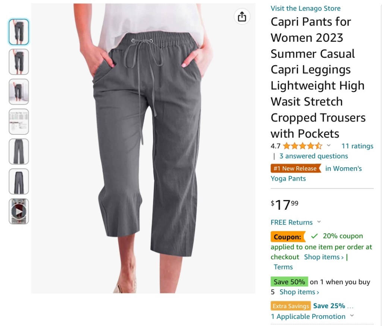Open the 11 ratings link

tap(357, 146)
